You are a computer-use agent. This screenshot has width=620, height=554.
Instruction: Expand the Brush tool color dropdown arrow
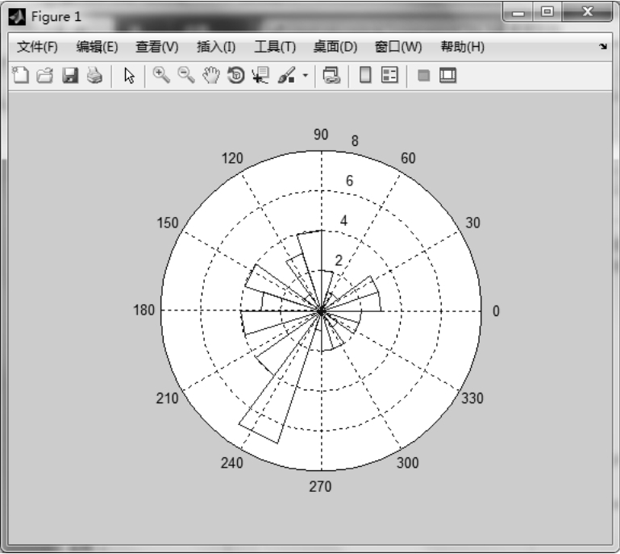tap(306, 76)
